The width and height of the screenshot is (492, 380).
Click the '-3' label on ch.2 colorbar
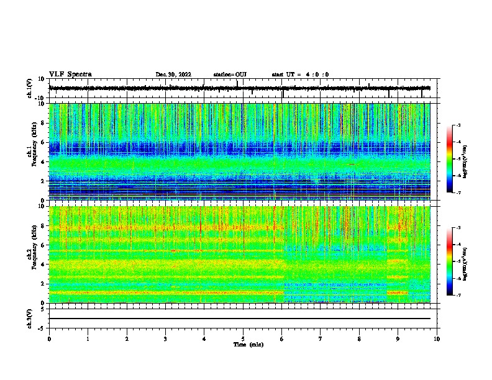458,228
